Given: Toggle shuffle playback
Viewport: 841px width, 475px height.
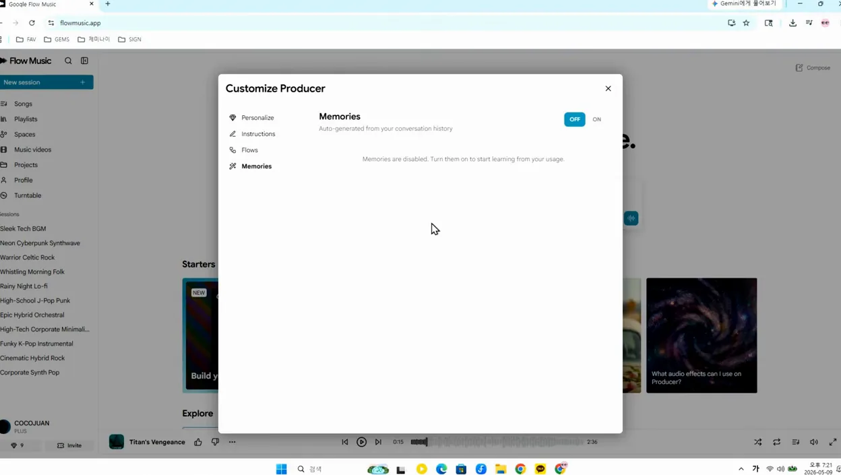Looking at the screenshot, I should (x=757, y=442).
